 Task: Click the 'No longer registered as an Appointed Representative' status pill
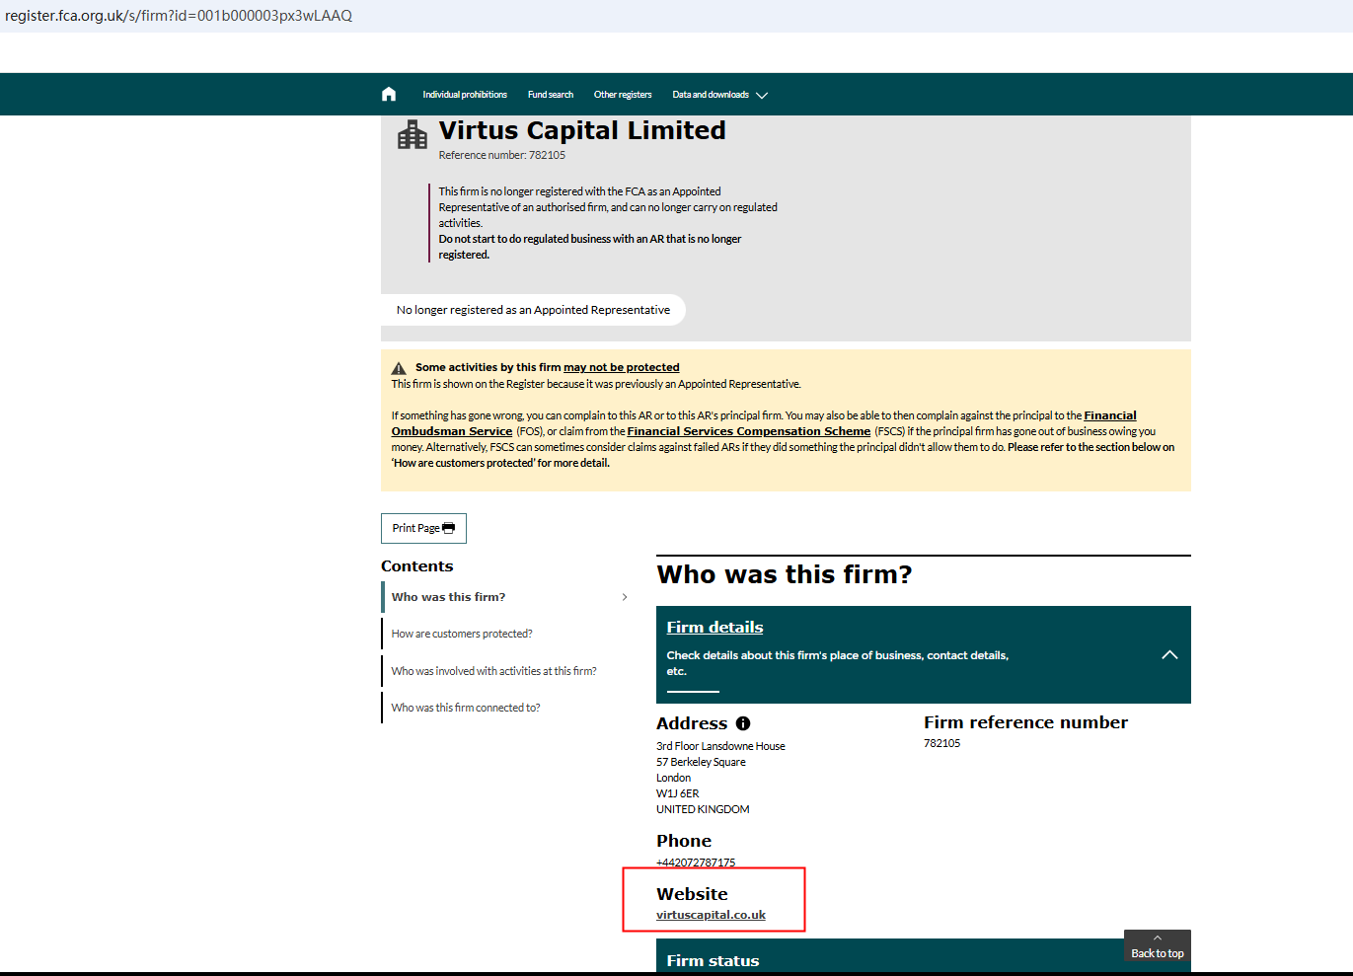click(x=533, y=310)
